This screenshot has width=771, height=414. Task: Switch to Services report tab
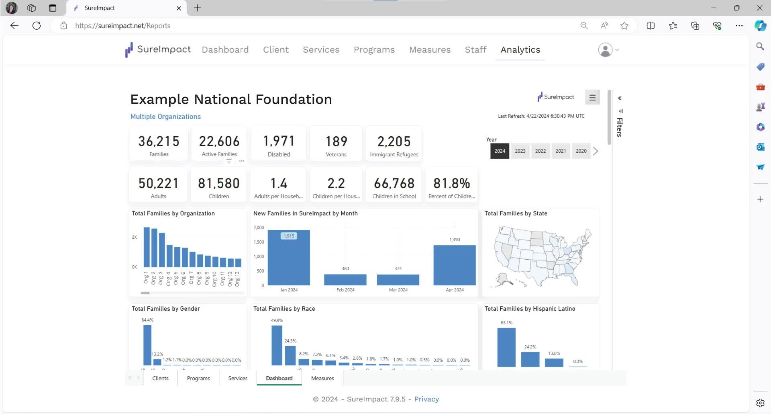tap(238, 378)
